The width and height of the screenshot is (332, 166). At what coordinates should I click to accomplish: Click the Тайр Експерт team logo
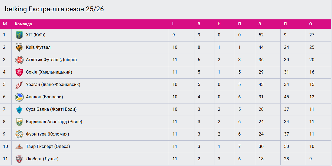[x=19, y=147]
